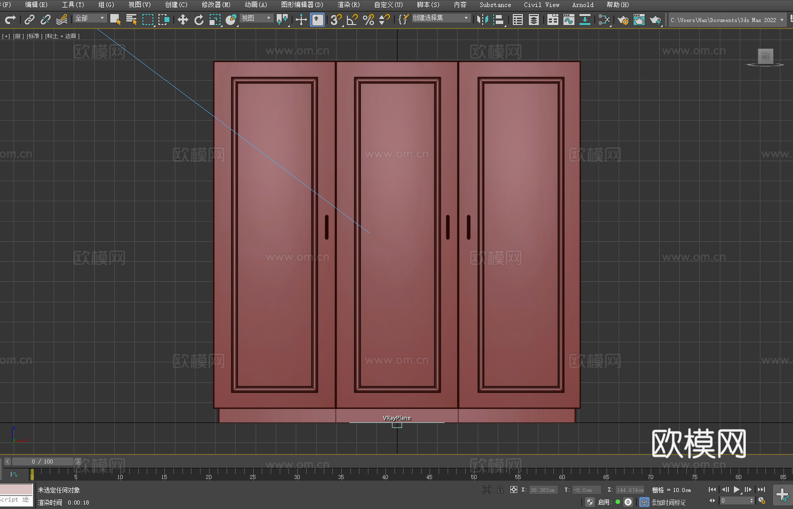Open the Curve Editor
Viewport: 793px width, 509px height.
pyautogui.click(x=569, y=20)
